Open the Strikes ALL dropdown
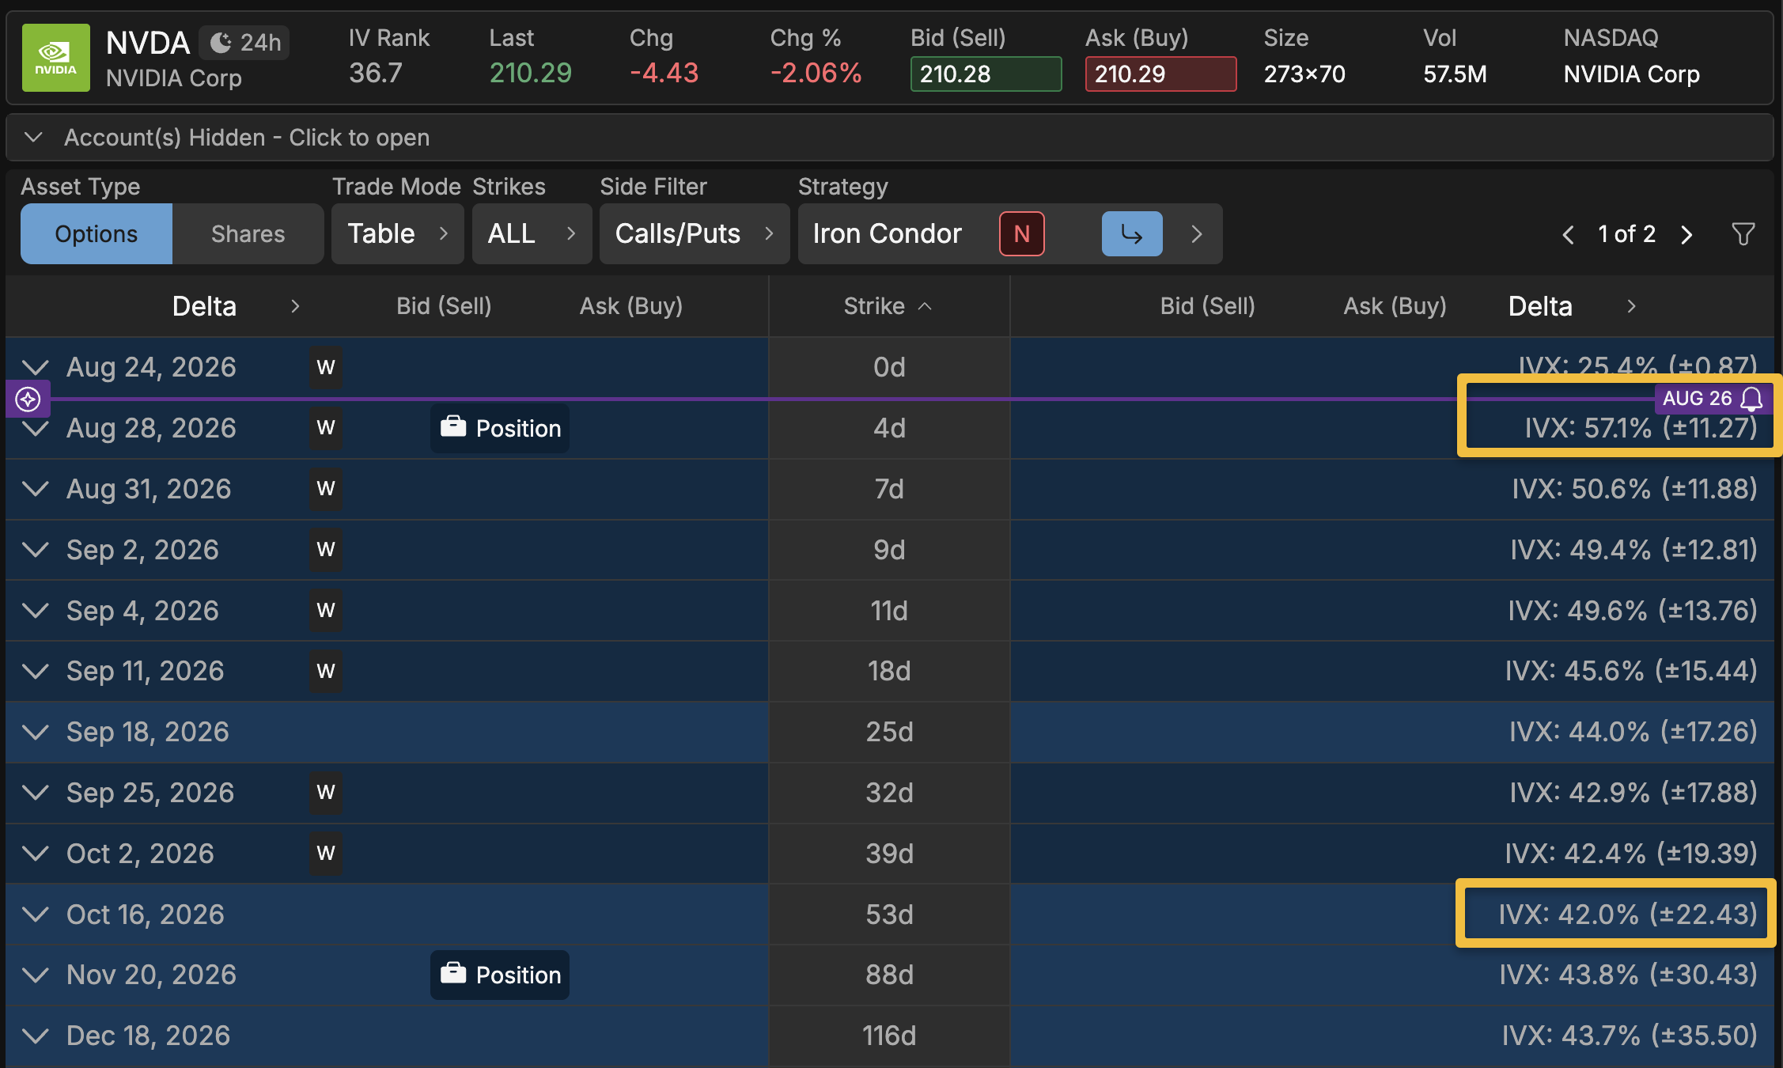The height and width of the screenshot is (1068, 1783). 532,234
